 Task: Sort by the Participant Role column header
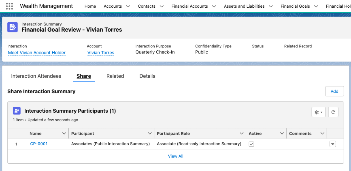[173, 133]
